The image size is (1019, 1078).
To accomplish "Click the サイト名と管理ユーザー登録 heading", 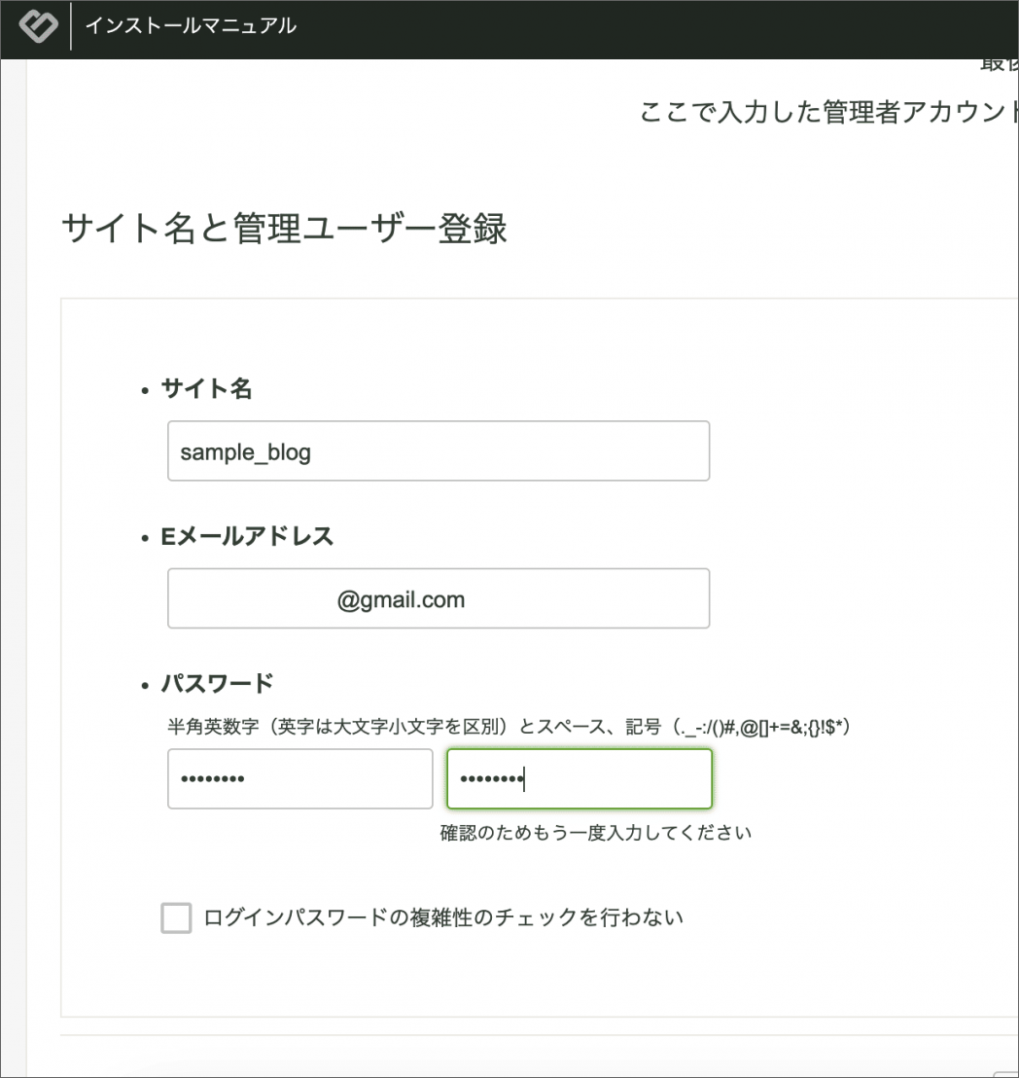I will (x=284, y=230).
